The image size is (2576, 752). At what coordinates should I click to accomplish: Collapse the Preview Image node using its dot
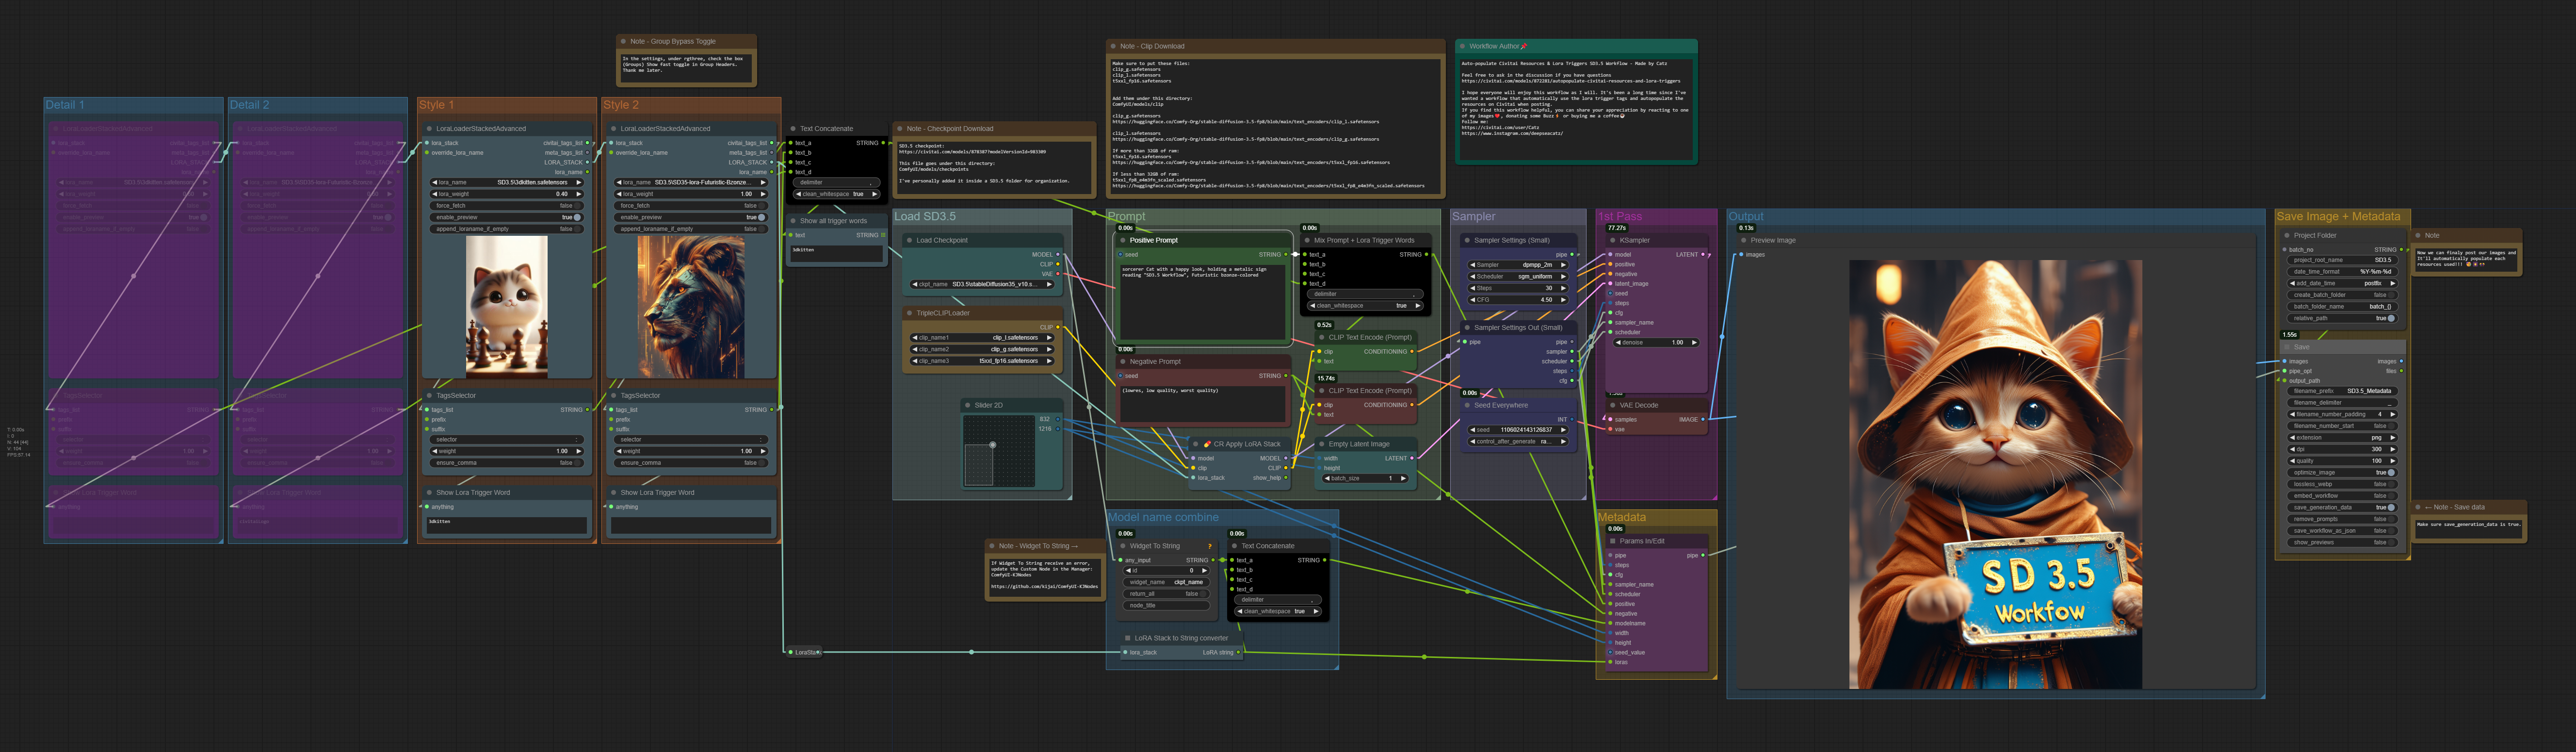click(1743, 240)
